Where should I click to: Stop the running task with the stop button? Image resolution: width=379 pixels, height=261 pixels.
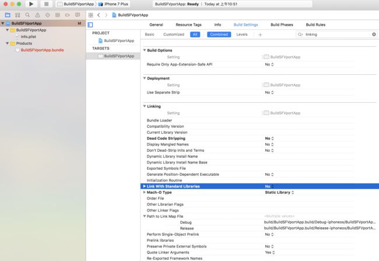click(46, 4)
